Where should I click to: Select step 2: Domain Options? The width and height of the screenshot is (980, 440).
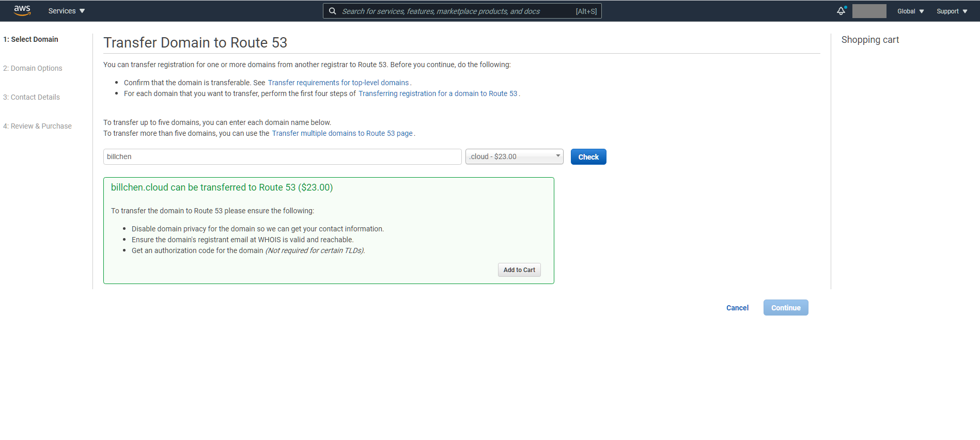[33, 68]
